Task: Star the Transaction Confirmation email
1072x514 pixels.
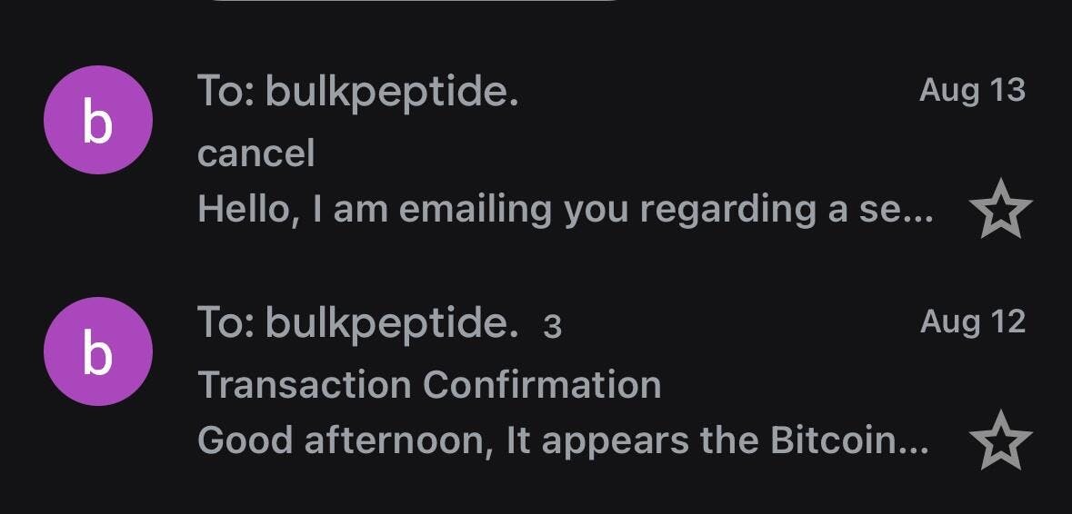Action: [x=1000, y=442]
